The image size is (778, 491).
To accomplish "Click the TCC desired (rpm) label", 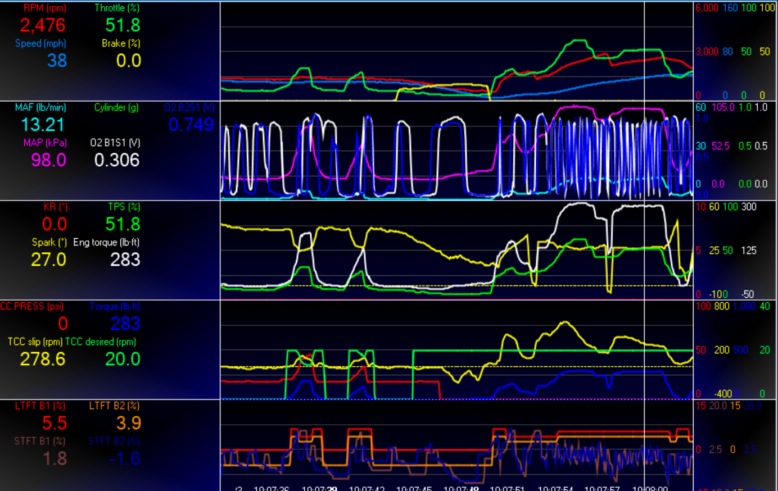I will [101, 342].
